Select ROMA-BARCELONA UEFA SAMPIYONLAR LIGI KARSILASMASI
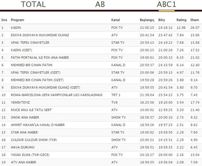Image resolution: width=202 pixels, height=166 pixels. click(x=57, y=95)
